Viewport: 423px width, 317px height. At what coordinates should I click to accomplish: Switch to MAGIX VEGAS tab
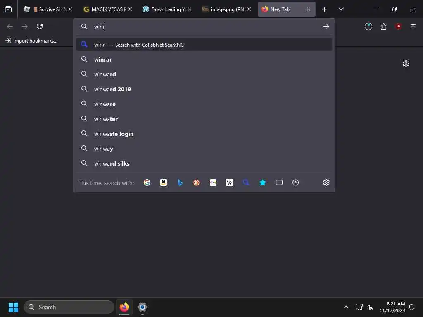(107, 9)
